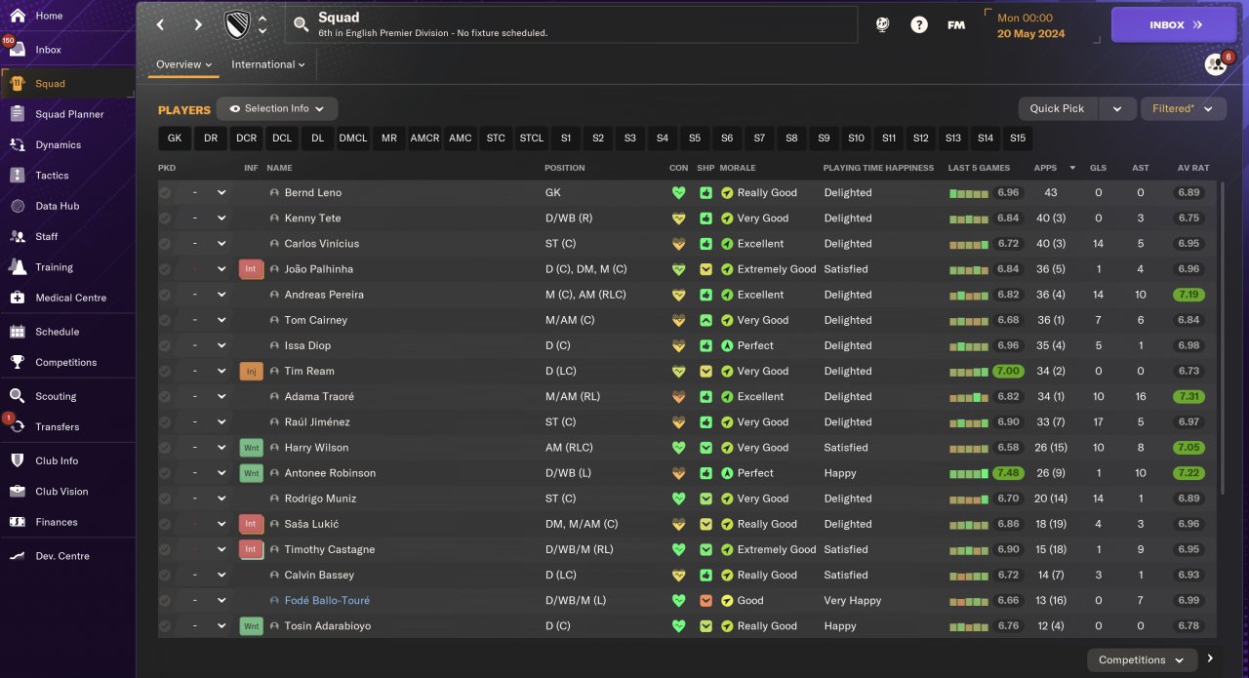This screenshot has width=1249, height=678.
Task: Click the help question mark icon
Action: pos(919,25)
